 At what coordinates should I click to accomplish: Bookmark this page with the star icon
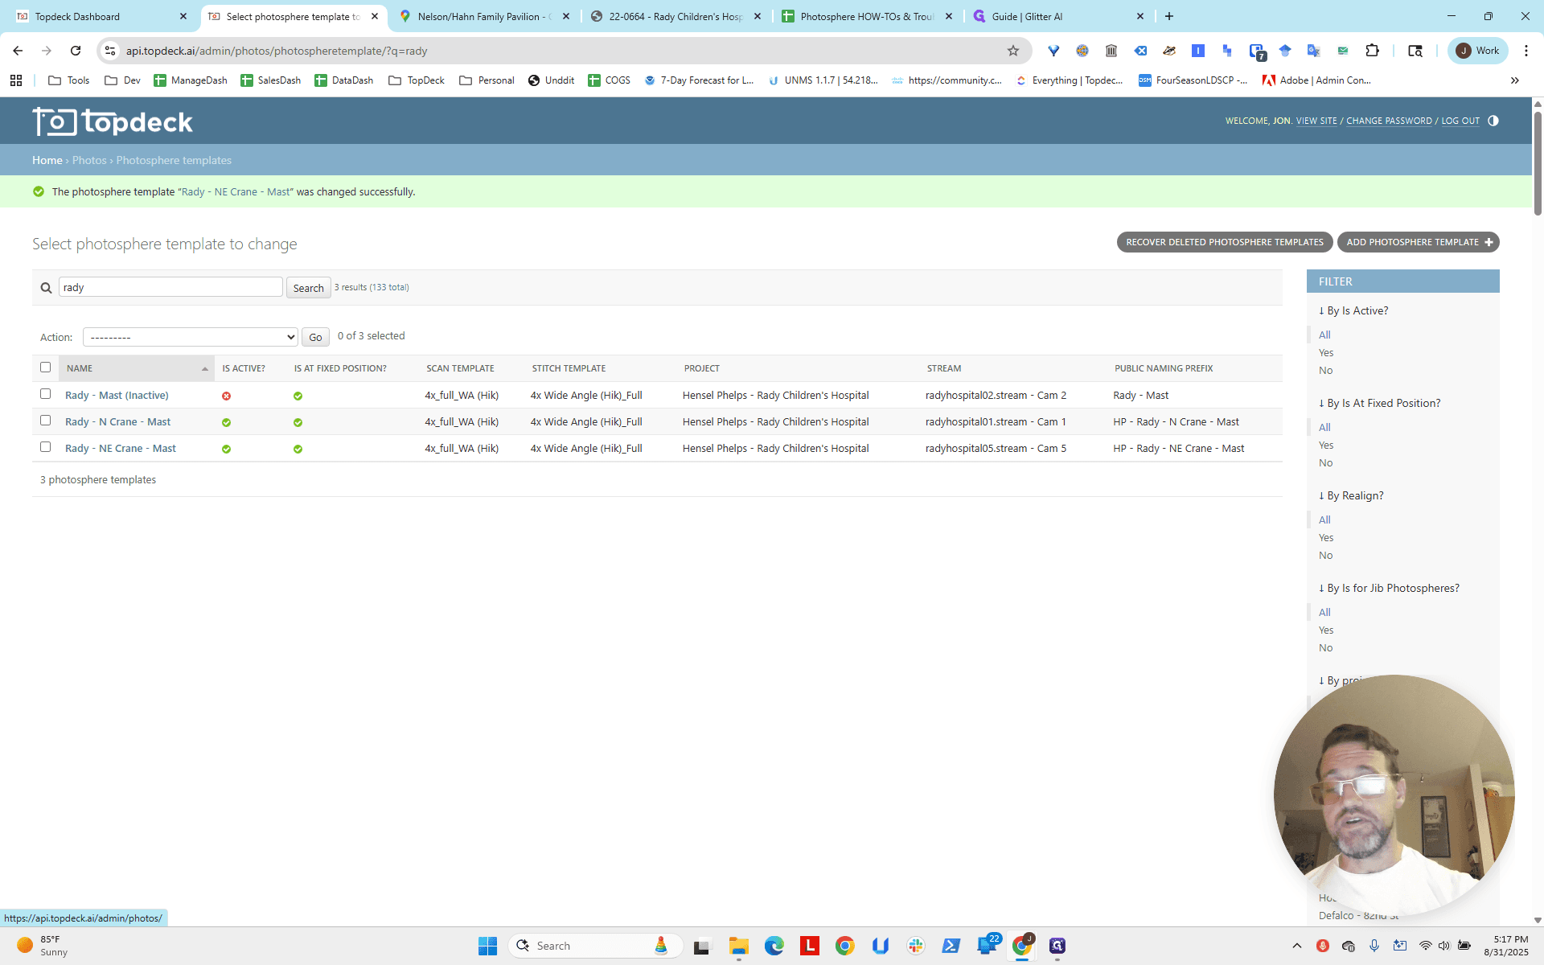click(x=1013, y=51)
